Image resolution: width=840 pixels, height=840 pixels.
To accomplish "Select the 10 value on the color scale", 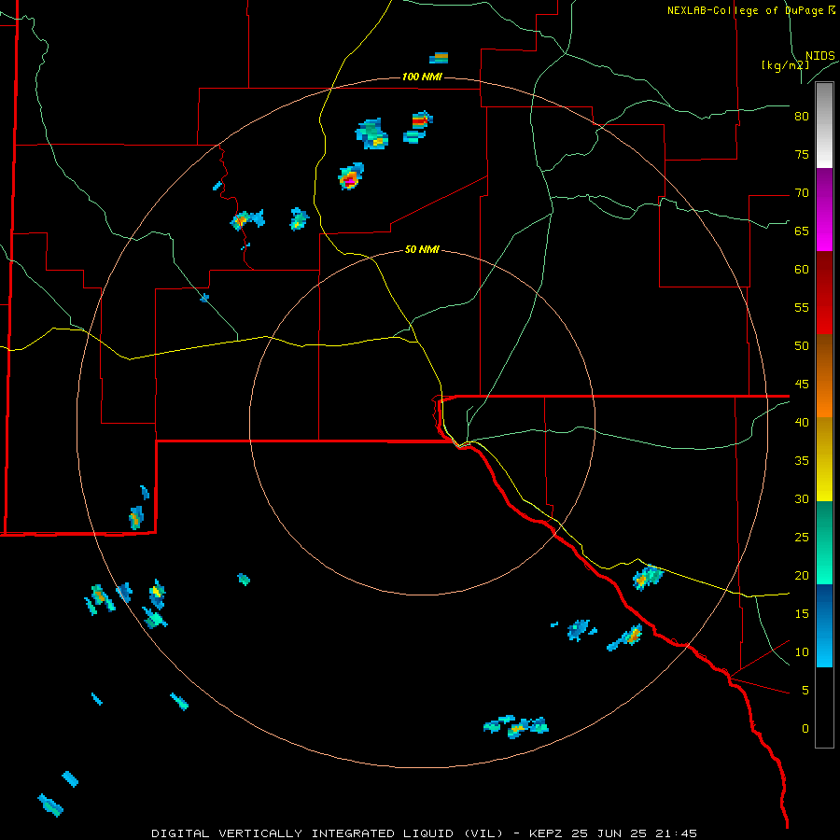I will [x=802, y=652].
